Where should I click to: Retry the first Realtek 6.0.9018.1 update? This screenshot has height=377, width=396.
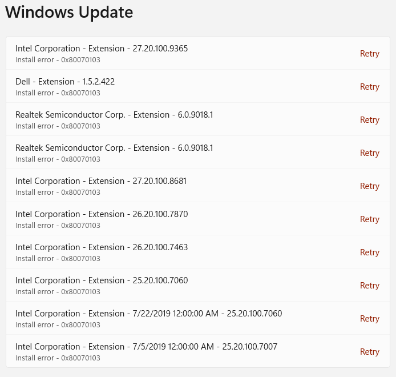(370, 120)
